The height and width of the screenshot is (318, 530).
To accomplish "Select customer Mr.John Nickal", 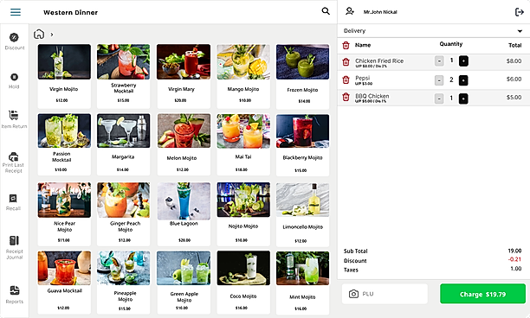I will 380,12.
